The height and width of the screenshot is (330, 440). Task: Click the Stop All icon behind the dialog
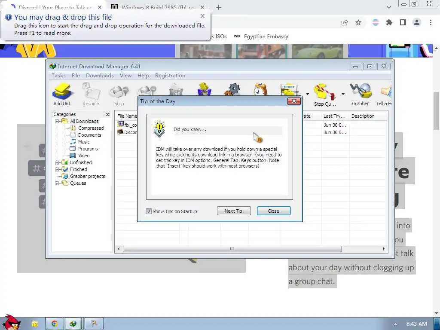point(147,90)
